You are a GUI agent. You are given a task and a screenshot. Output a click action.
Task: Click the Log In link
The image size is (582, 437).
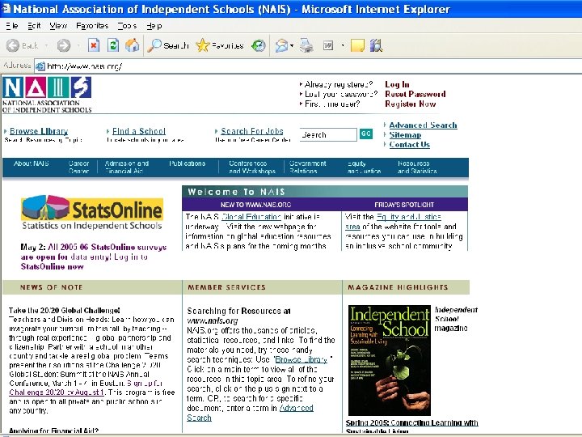pyautogui.click(x=397, y=84)
